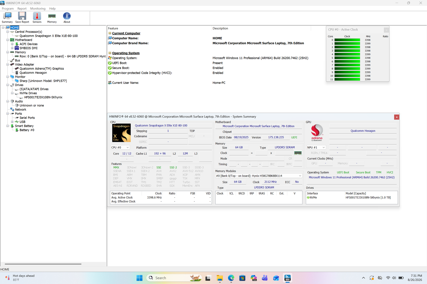Click the memory chip icon beside the Clock fields
427x284 pixels.
pos(298,153)
